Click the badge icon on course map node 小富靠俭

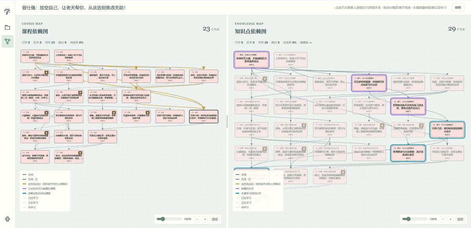pyautogui.click(x=47, y=112)
